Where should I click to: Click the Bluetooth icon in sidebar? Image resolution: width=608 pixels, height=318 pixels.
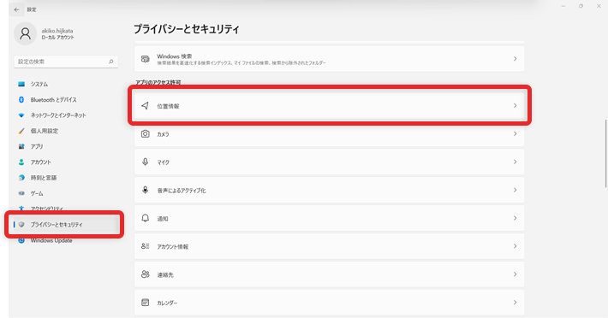pyautogui.click(x=21, y=99)
